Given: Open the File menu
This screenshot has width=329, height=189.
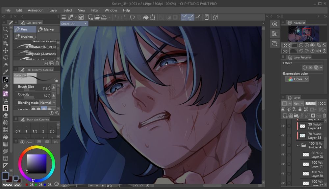Looking at the screenshot, I should pos(8,10).
